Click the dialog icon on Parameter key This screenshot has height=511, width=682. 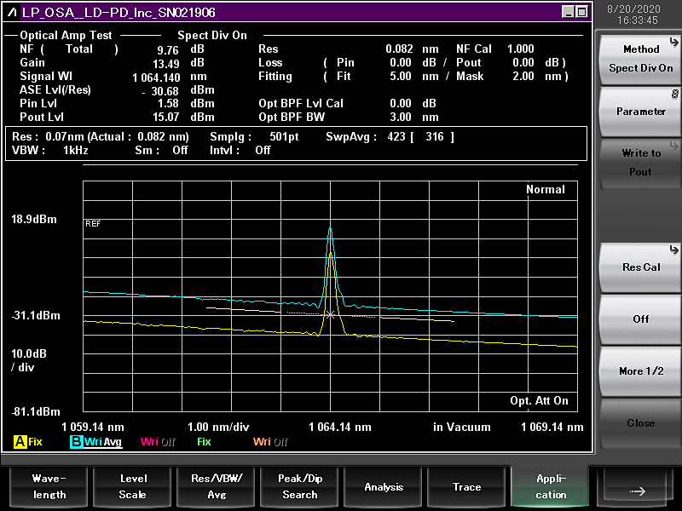click(x=674, y=93)
